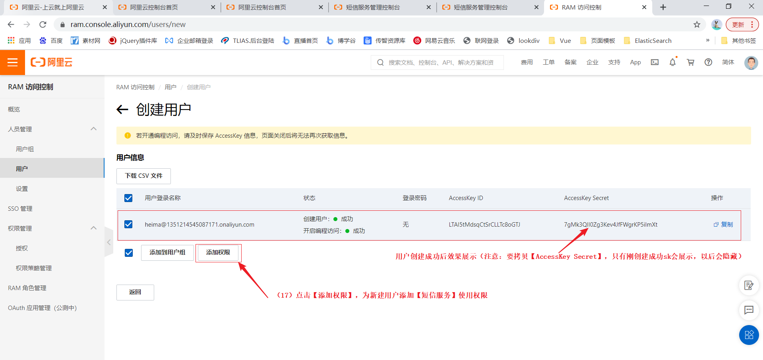Open the 网易云音乐 bookmark
The image size is (763, 360).
tap(434, 40)
